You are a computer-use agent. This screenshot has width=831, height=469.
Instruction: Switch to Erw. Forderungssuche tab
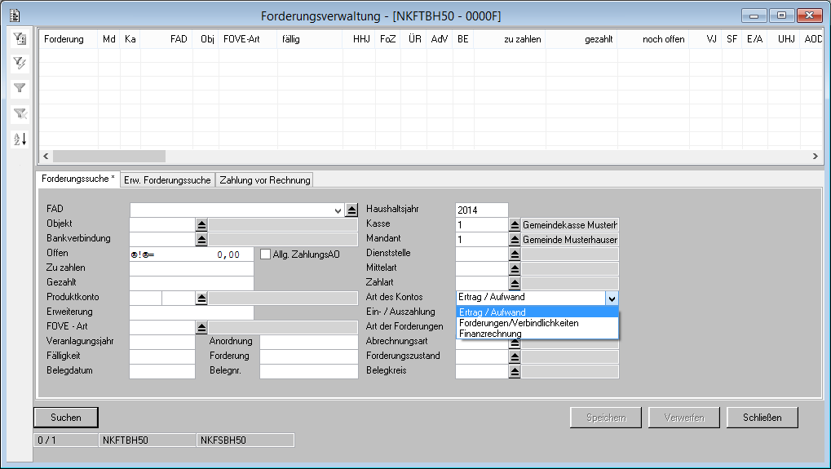167,180
